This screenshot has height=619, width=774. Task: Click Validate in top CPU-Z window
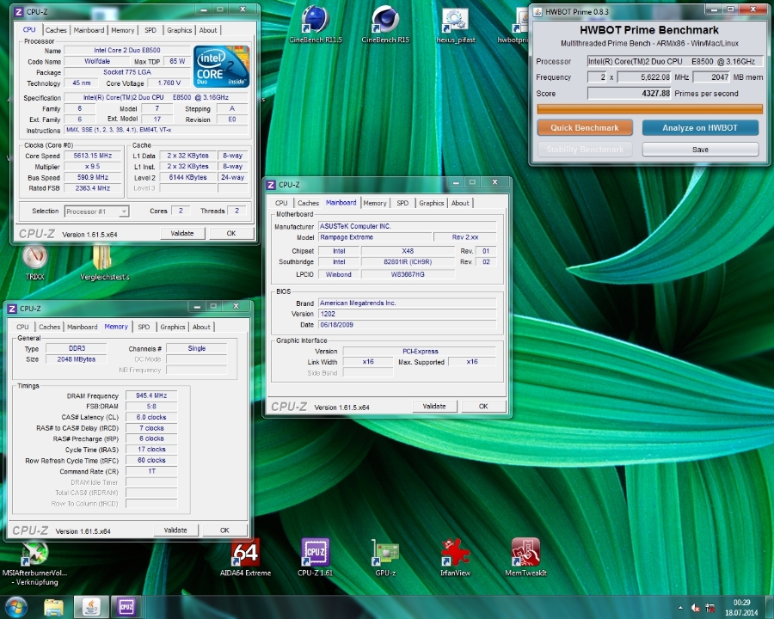(x=182, y=234)
